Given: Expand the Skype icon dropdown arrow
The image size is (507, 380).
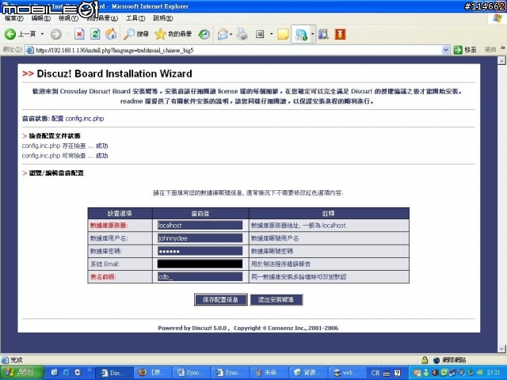Looking at the screenshot, I should [x=312, y=34].
